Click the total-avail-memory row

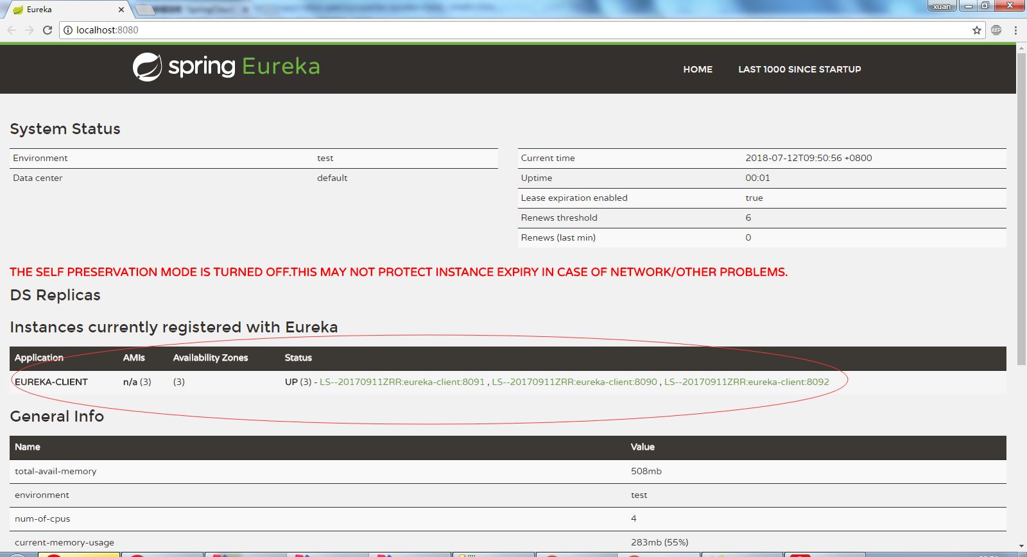(x=508, y=471)
